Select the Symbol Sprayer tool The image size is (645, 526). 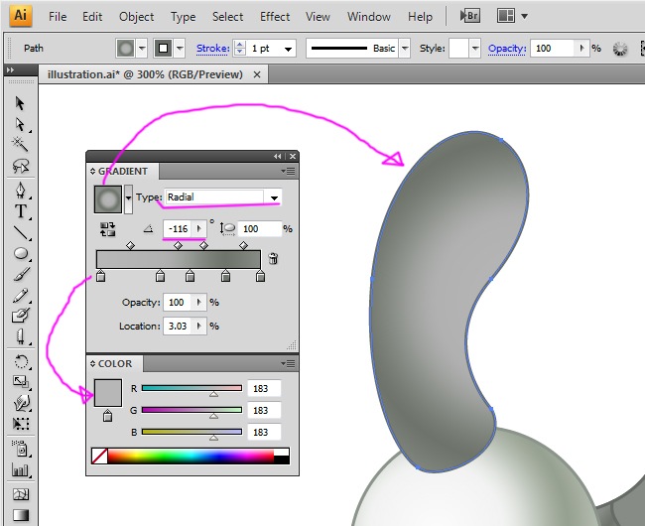tap(19, 449)
